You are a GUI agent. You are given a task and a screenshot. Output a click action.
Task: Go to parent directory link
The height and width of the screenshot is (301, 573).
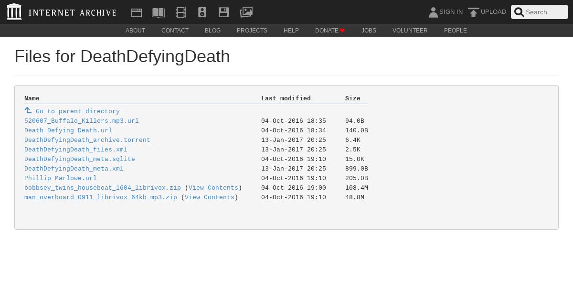pos(78,111)
